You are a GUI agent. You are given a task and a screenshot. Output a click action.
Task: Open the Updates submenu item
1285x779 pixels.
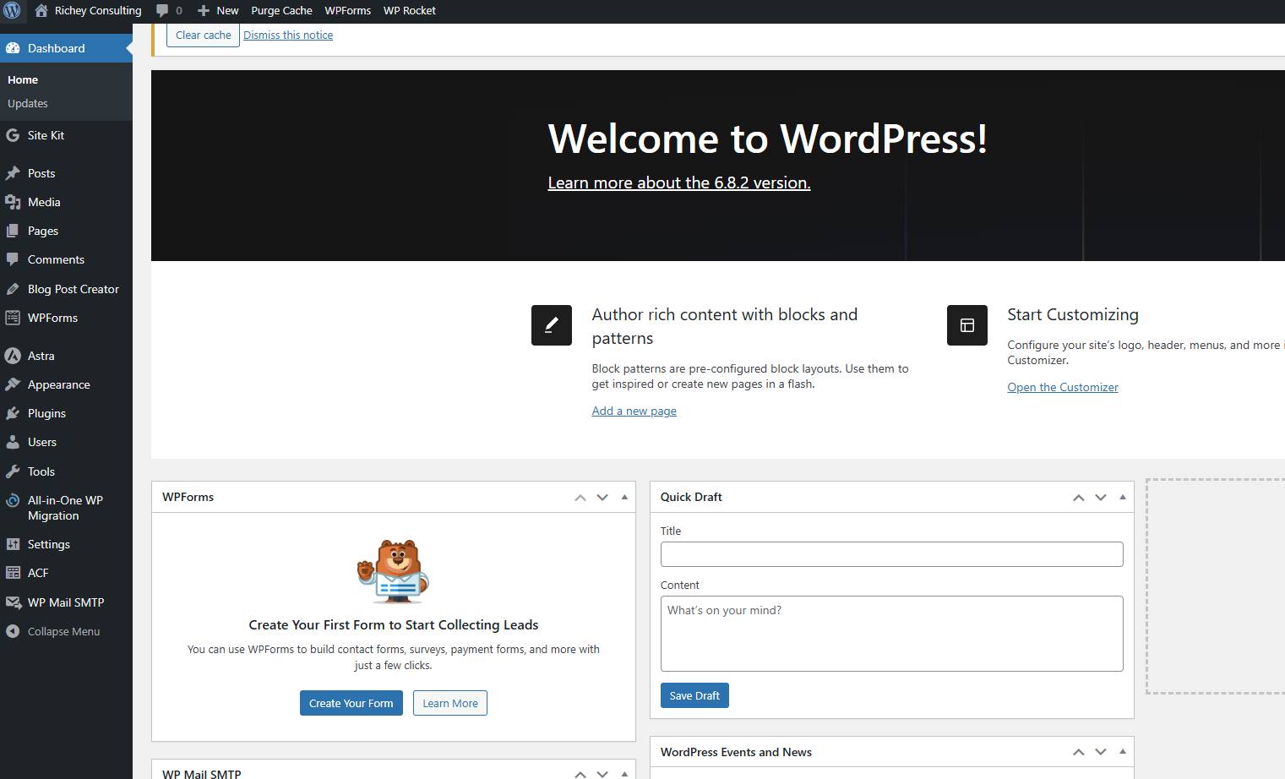pyautogui.click(x=28, y=103)
